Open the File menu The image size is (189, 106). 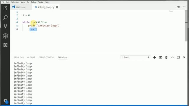tap(3, 2)
